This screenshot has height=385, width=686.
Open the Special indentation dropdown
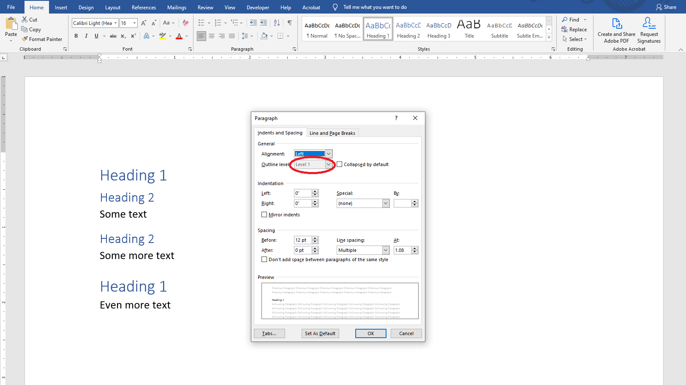point(385,203)
